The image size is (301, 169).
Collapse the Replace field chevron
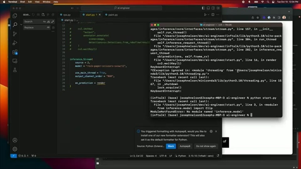point(21,25)
